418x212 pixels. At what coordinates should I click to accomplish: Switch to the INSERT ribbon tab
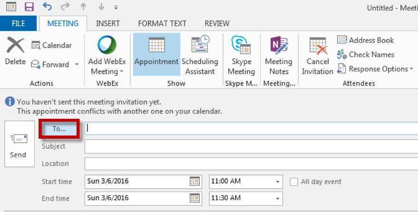(108, 23)
